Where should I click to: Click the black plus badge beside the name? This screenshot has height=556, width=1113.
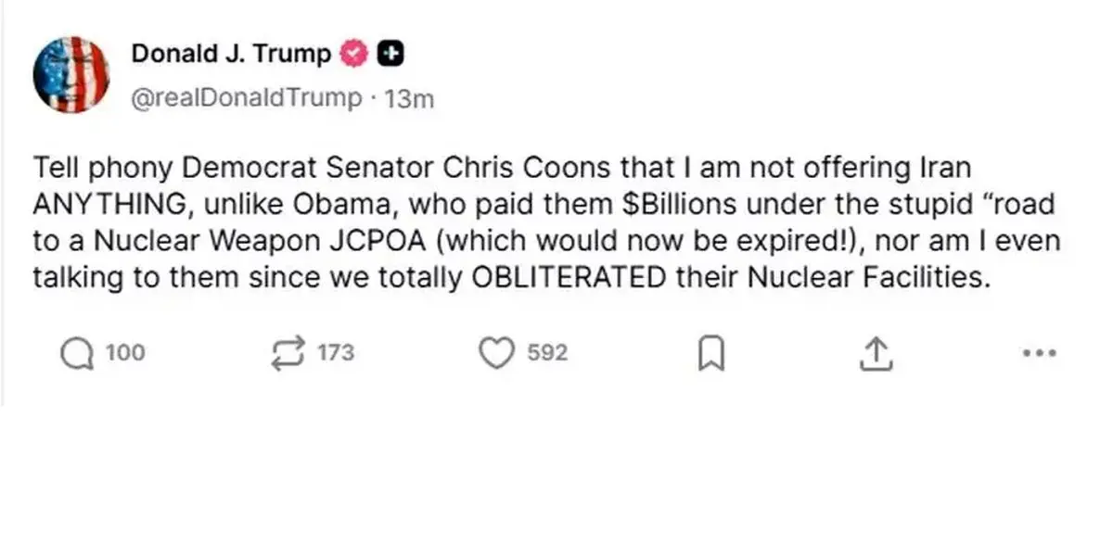coord(391,55)
